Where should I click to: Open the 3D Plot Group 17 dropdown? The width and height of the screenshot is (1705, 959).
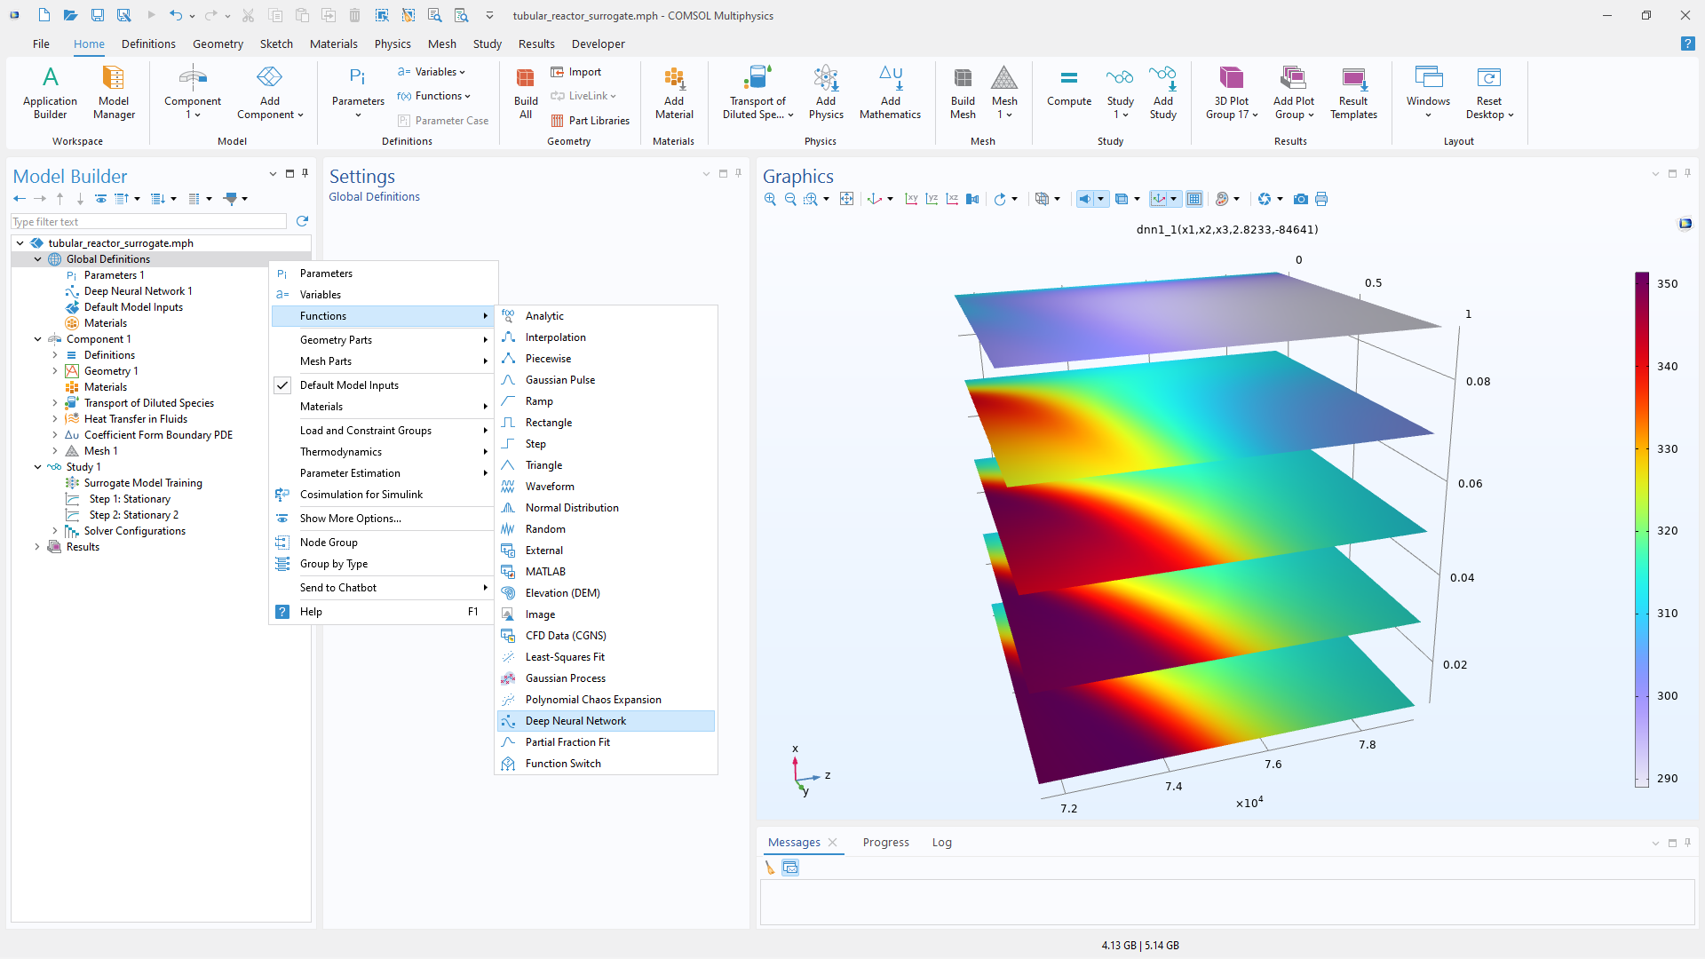click(1232, 91)
